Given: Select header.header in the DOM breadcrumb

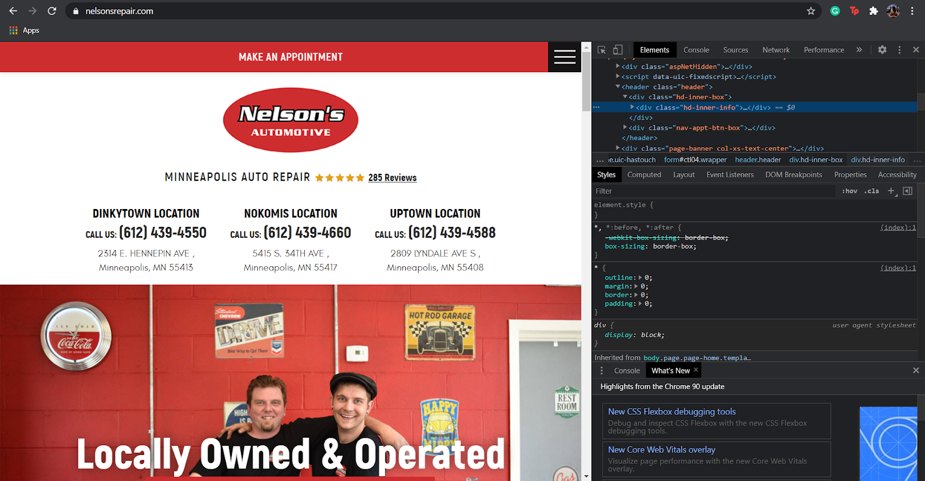Looking at the screenshot, I should coord(758,160).
